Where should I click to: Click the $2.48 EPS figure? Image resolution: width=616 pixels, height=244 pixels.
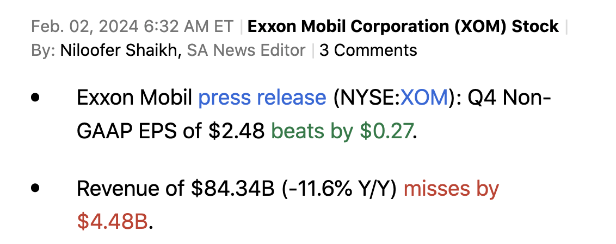[237, 131]
